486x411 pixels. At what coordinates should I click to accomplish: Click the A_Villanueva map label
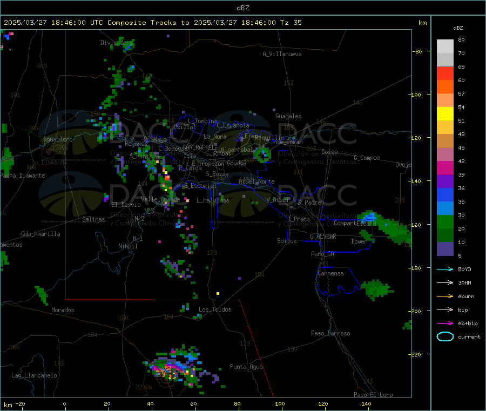pyautogui.click(x=282, y=54)
